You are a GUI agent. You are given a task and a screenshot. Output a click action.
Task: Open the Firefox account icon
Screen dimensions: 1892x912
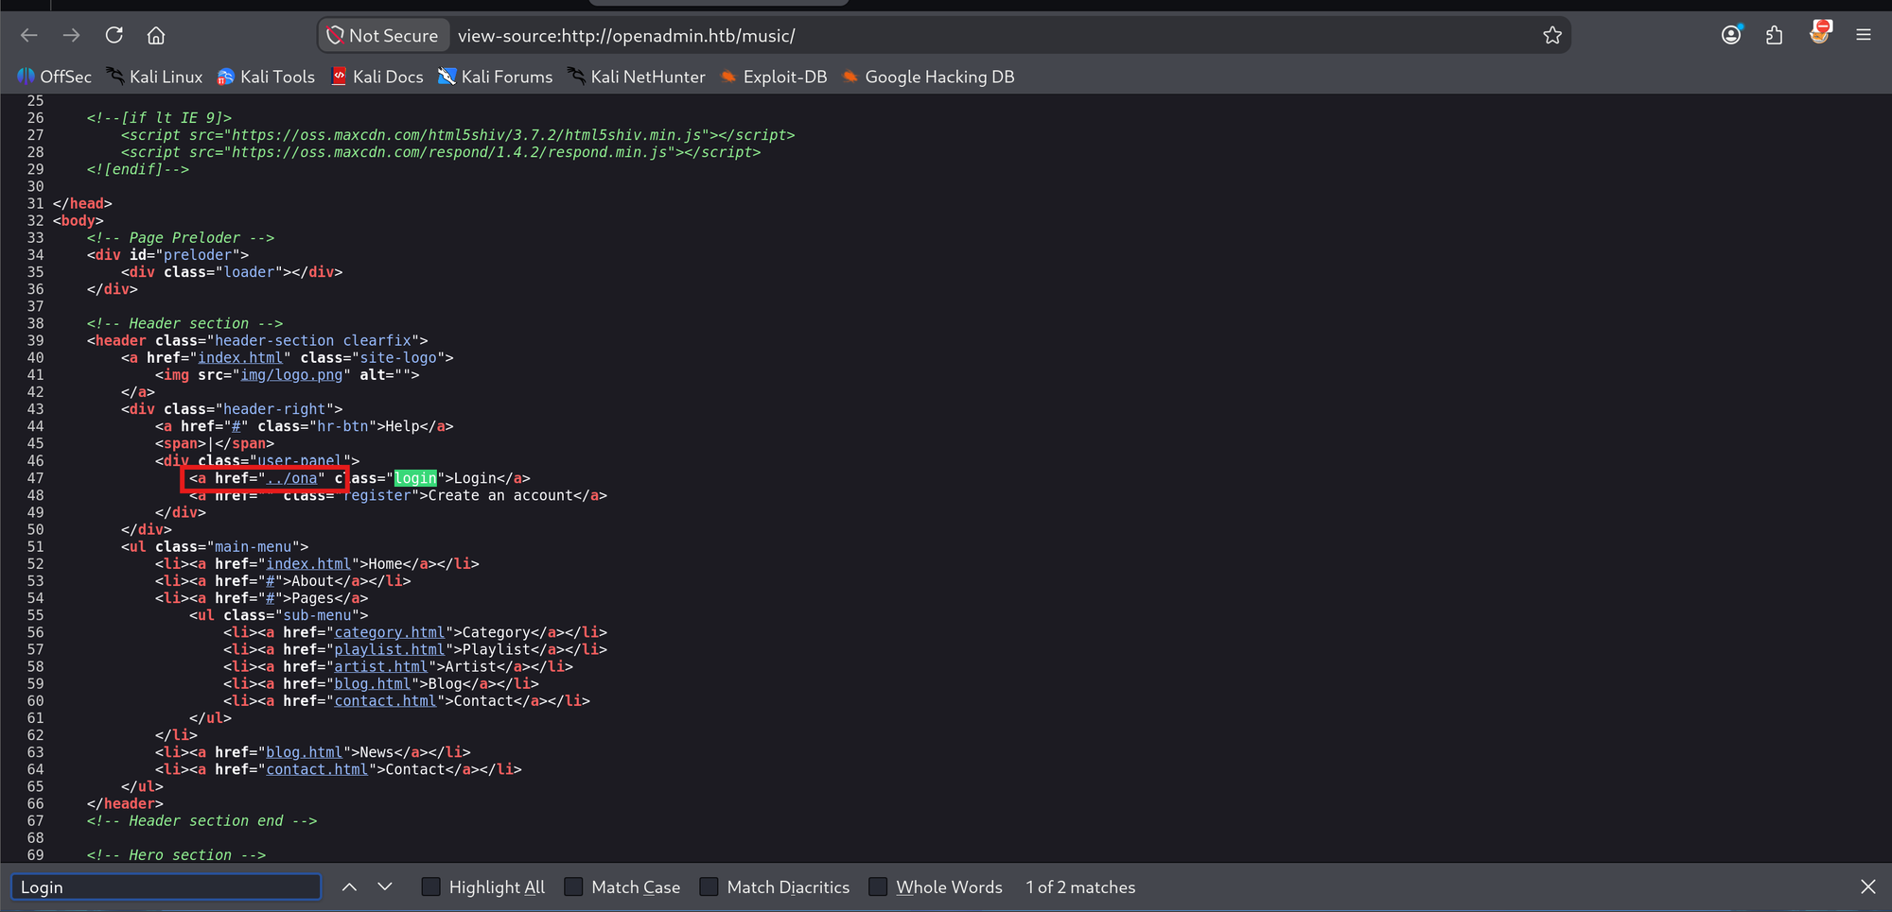1731,35
